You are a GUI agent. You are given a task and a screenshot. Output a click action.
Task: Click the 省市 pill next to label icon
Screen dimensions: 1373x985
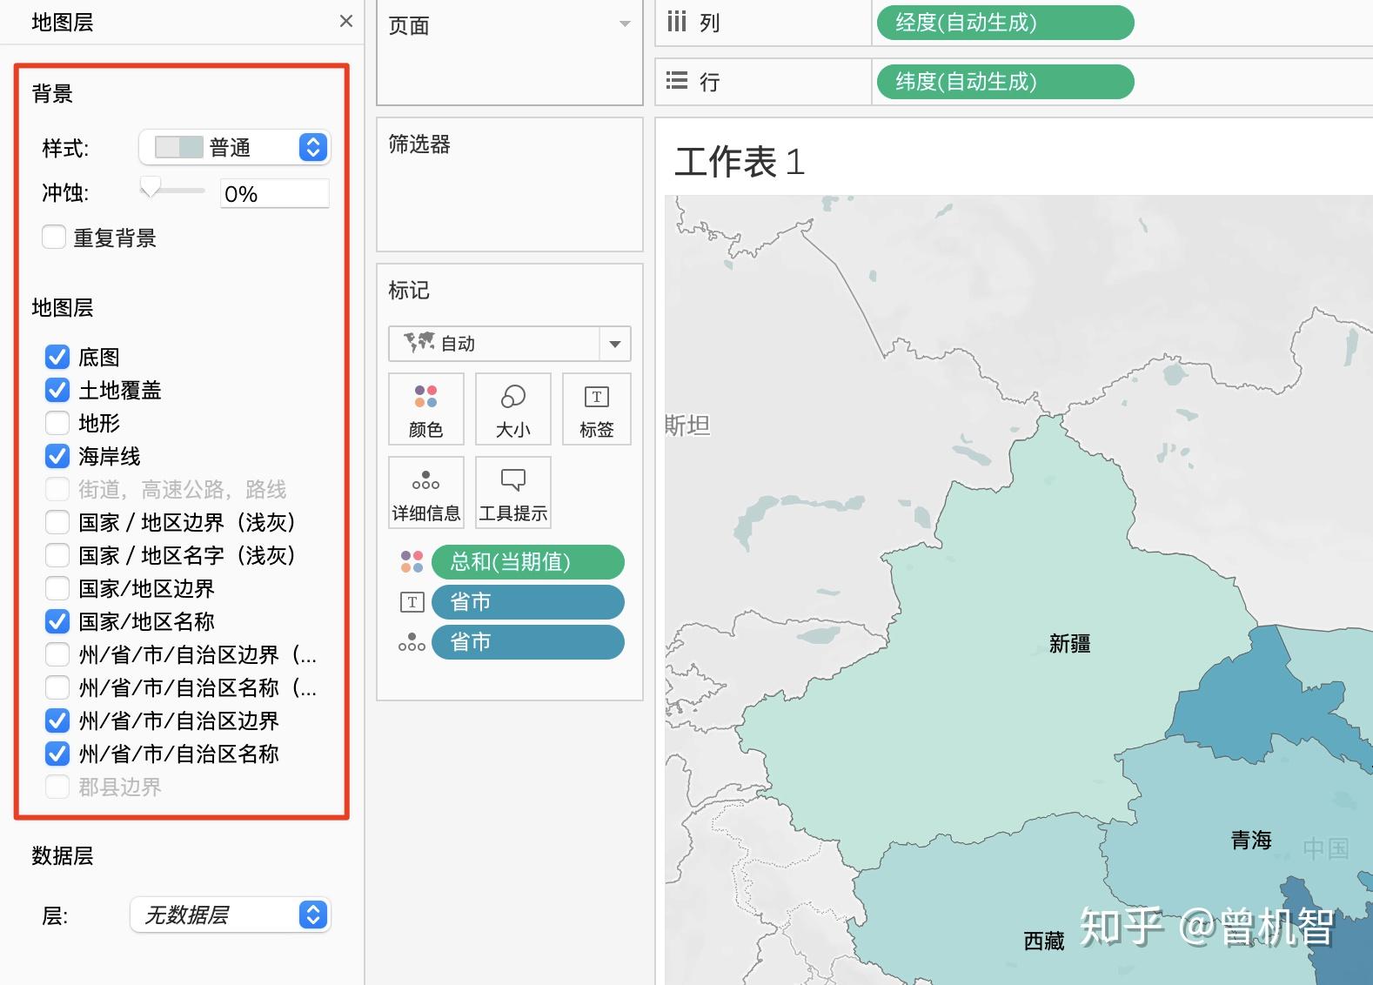(528, 602)
